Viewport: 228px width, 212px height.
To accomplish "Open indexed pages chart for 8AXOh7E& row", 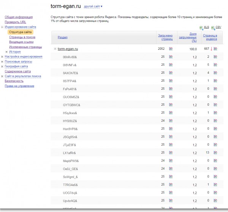I will [215, 73].
